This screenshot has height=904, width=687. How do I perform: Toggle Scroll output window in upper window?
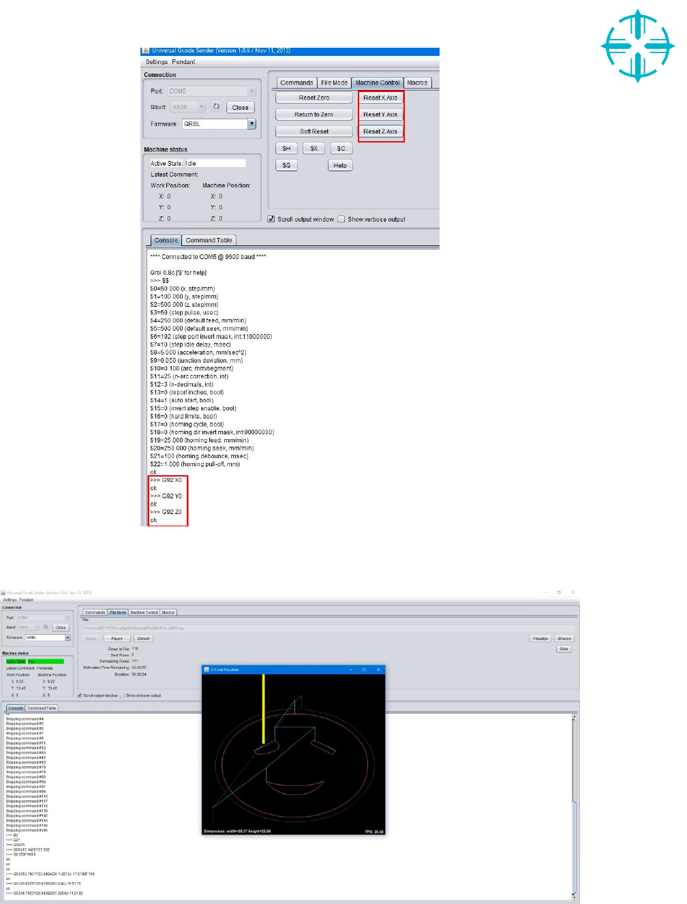271,219
